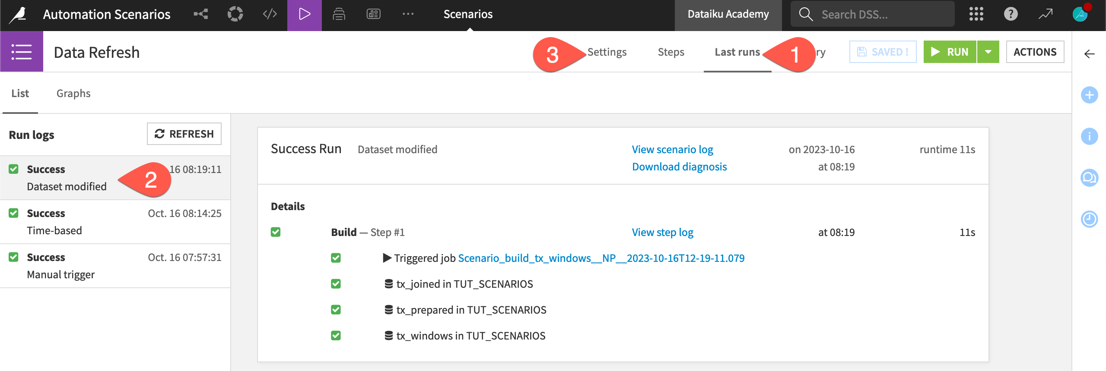Click the Dataiku bird logo
Viewport: 1106px width, 371px height.
[x=19, y=15]
